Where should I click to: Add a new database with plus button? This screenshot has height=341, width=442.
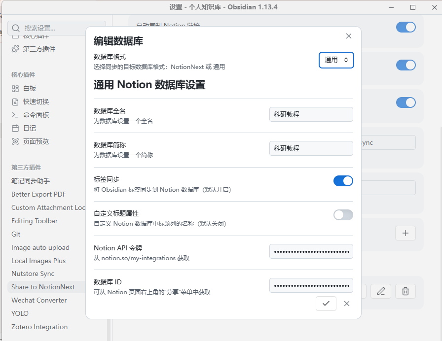[x=405, y=233]
